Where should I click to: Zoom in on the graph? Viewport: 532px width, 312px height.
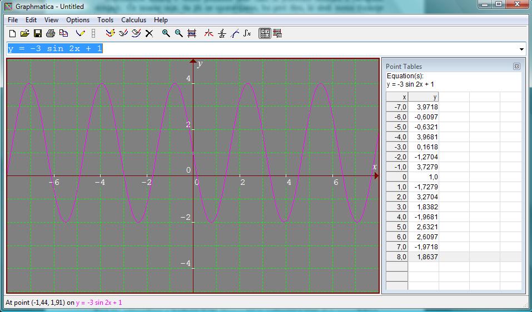click(x=166, y=33)
